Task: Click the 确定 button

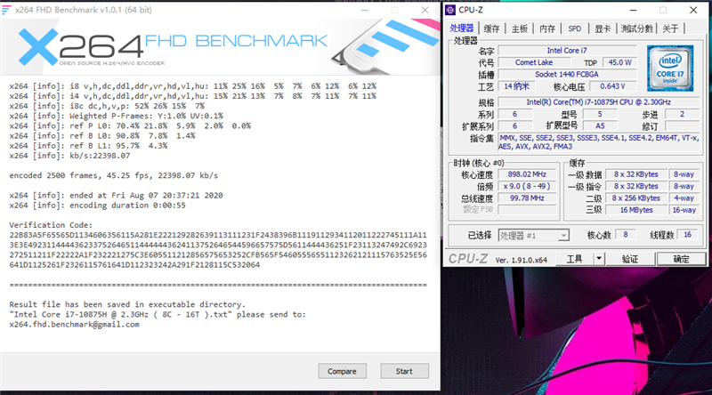Action: pos(681,259)
